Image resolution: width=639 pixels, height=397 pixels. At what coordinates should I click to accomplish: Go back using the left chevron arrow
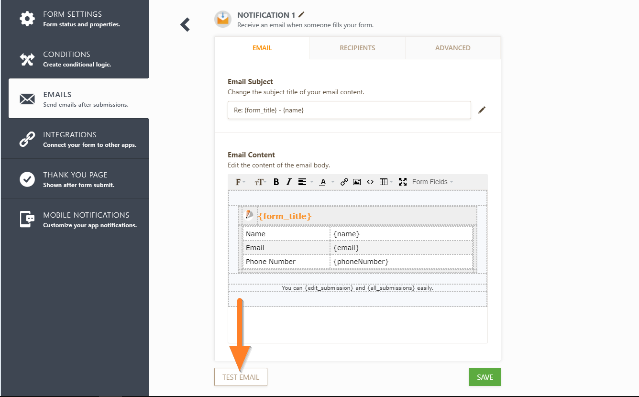click(x=185, y=24)
